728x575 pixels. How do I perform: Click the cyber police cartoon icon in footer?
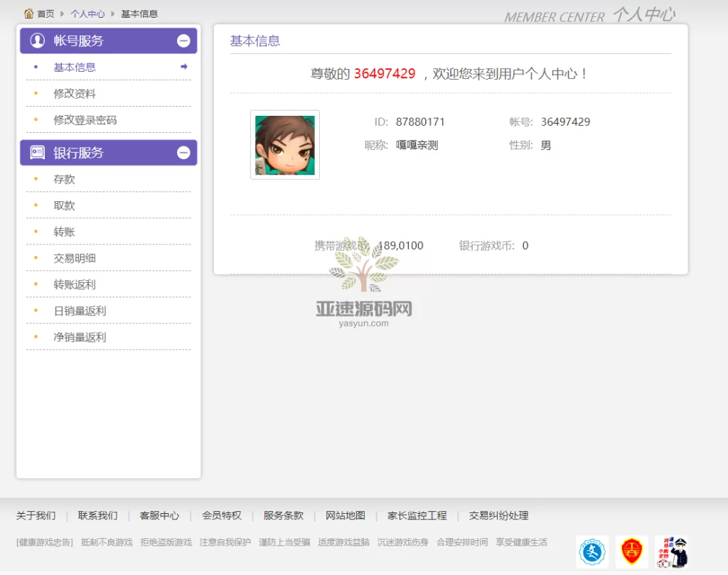(673, 552)
